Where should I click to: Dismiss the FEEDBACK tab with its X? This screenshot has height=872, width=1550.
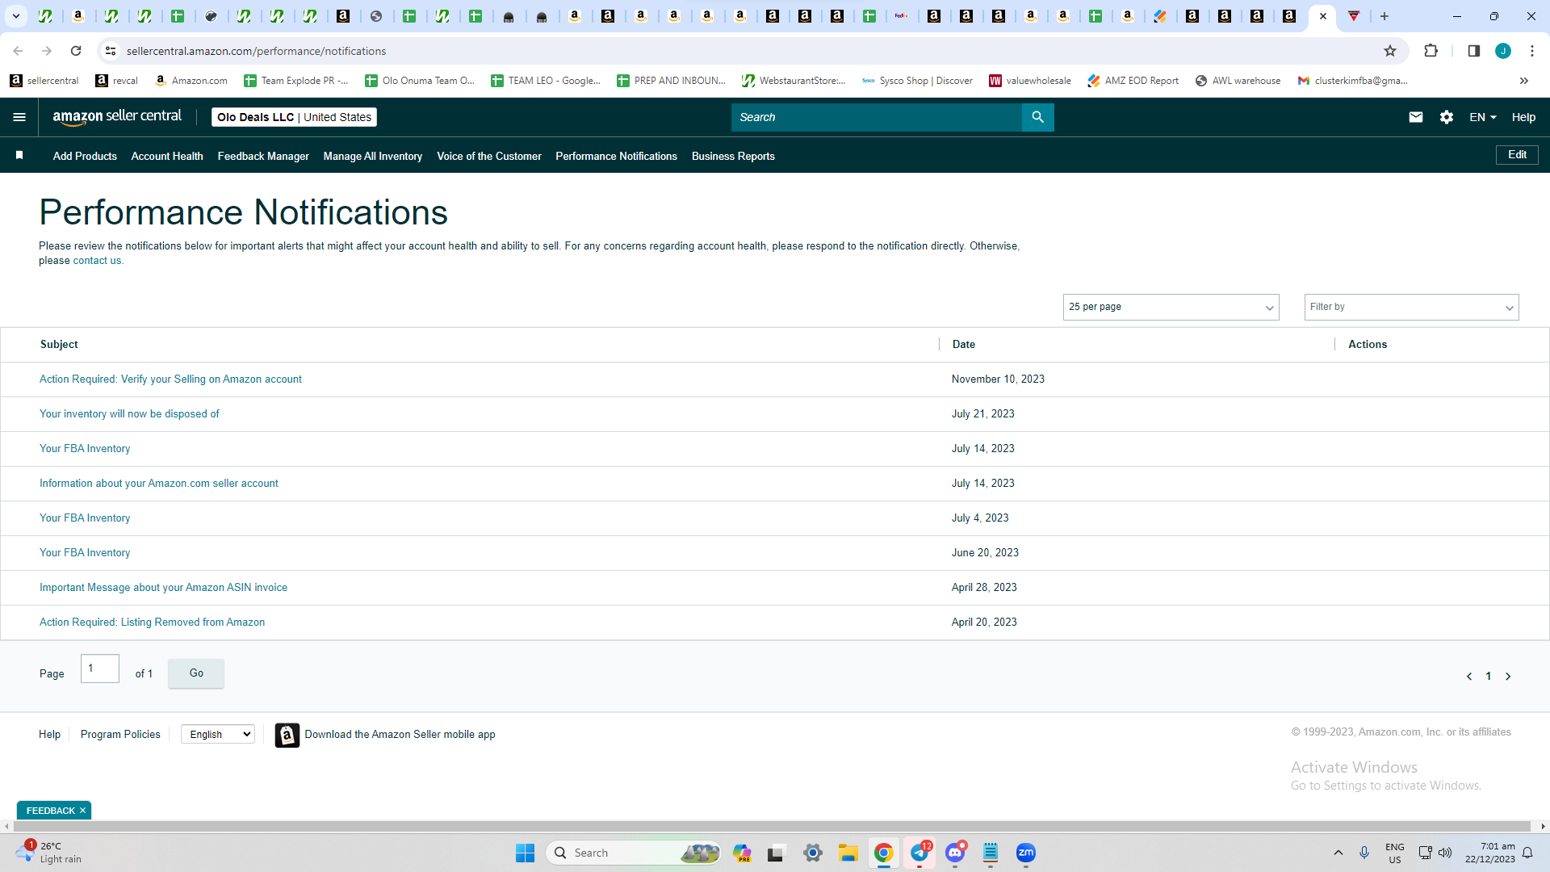[82, 811]
